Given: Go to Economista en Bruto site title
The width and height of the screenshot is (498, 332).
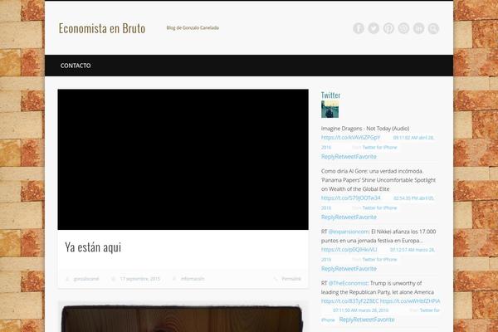Looking at the screenshot, I should (102, 28).
